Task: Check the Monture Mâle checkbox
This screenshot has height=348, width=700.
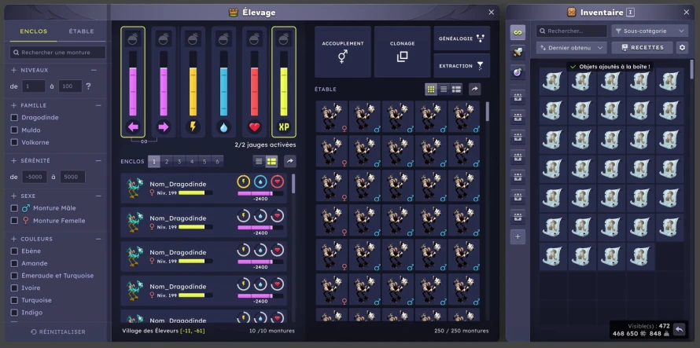Action: tap(14, 208)
